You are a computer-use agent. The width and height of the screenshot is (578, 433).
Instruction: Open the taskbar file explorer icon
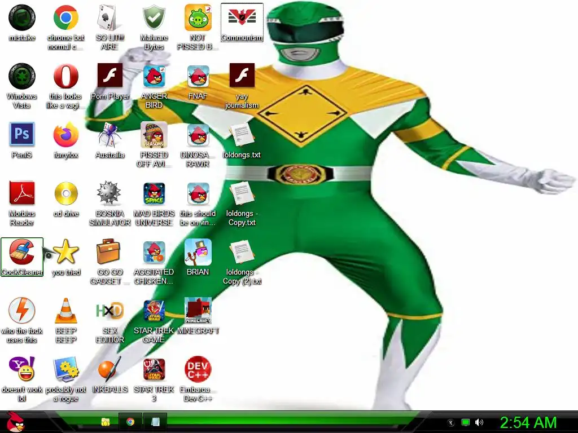coord(106,422)
